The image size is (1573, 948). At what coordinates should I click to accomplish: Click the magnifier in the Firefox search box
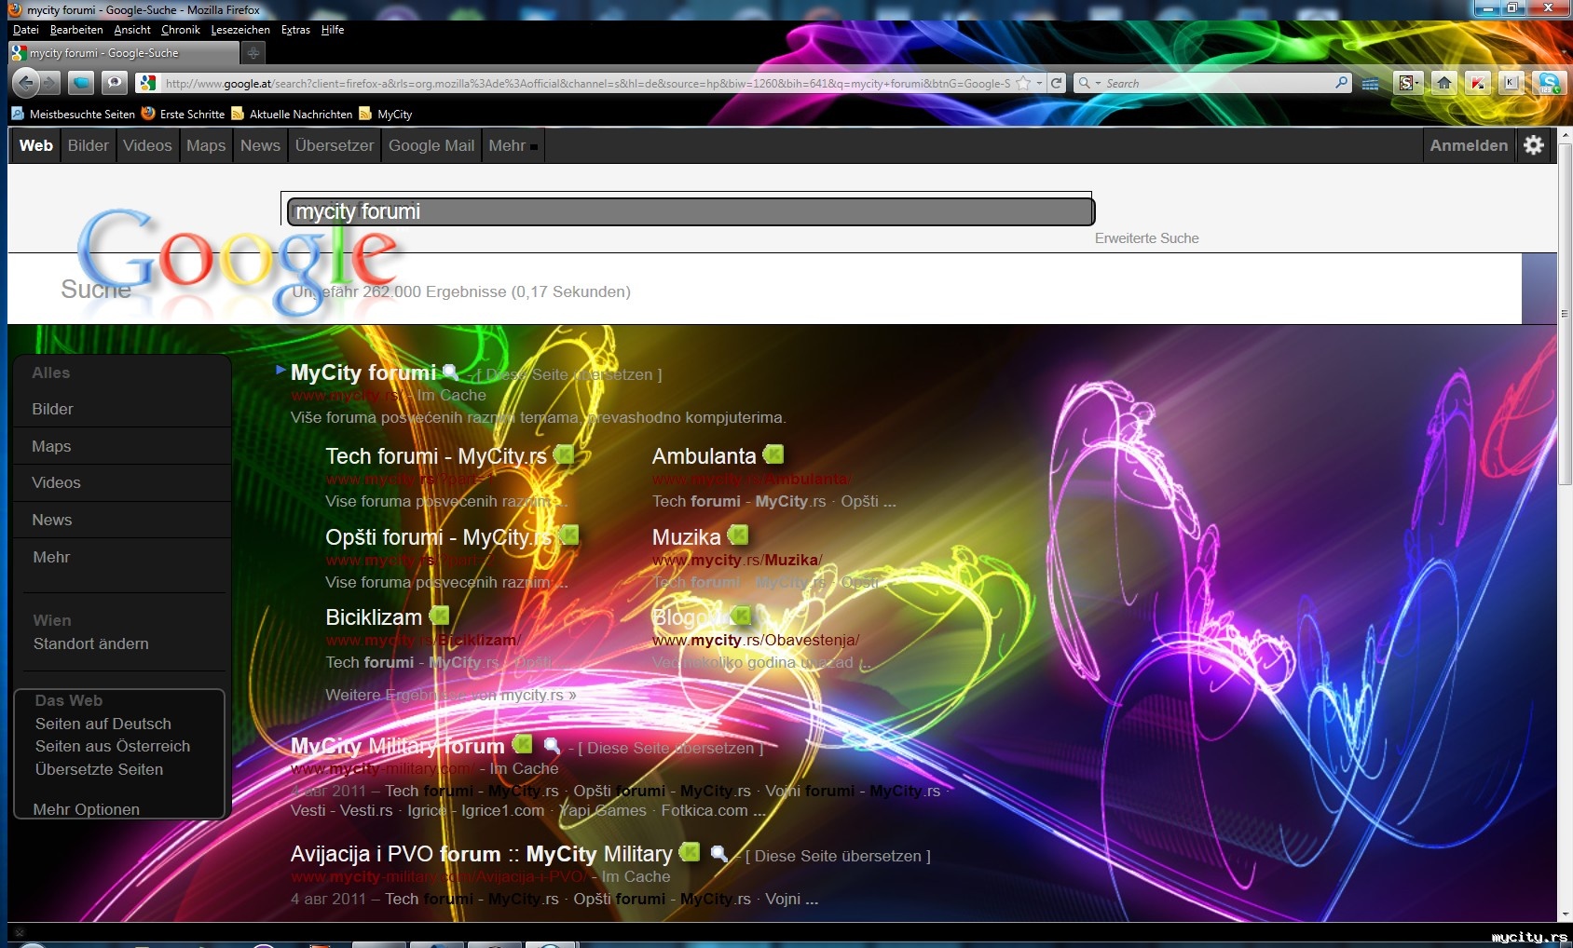pyautogui.click(x=1341, y=83)
